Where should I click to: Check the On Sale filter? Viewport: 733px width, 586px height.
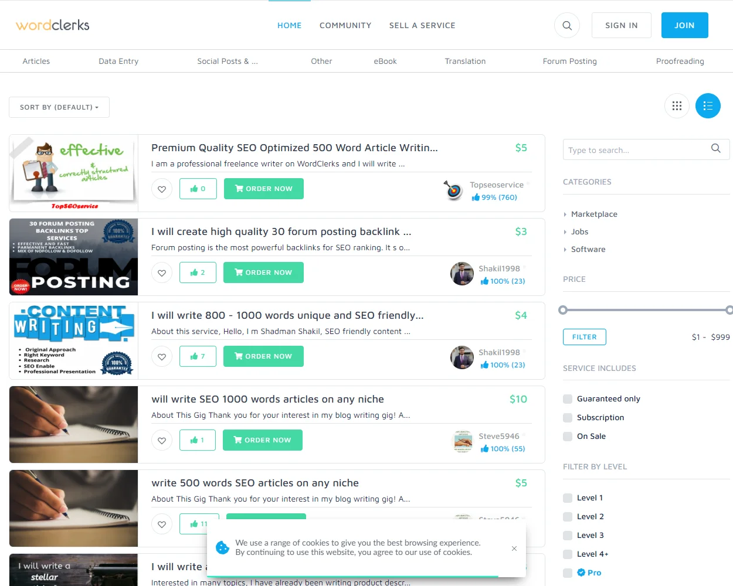tap(568, 437)
